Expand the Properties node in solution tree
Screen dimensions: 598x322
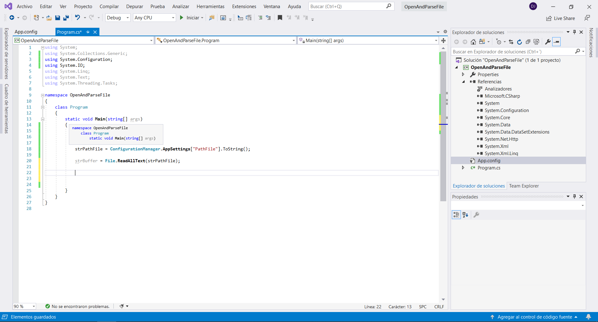click(463, 75)
